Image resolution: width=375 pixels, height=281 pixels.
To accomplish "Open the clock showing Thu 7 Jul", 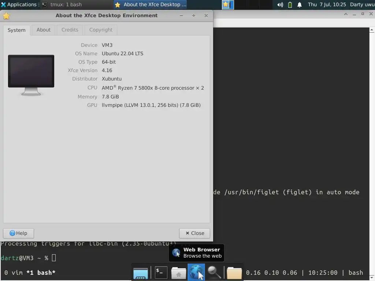I will (x=327, y=4).
